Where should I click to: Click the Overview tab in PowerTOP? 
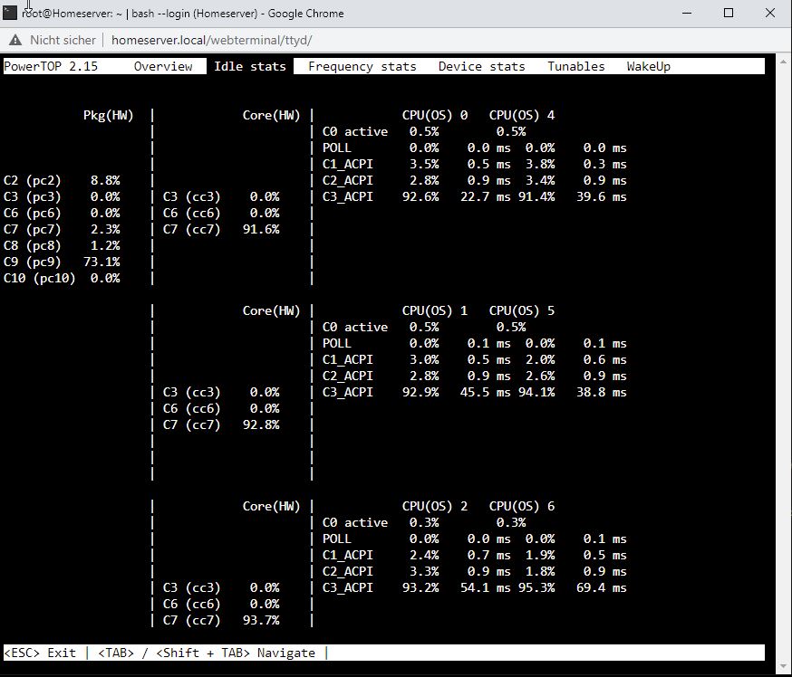(162, 67)
